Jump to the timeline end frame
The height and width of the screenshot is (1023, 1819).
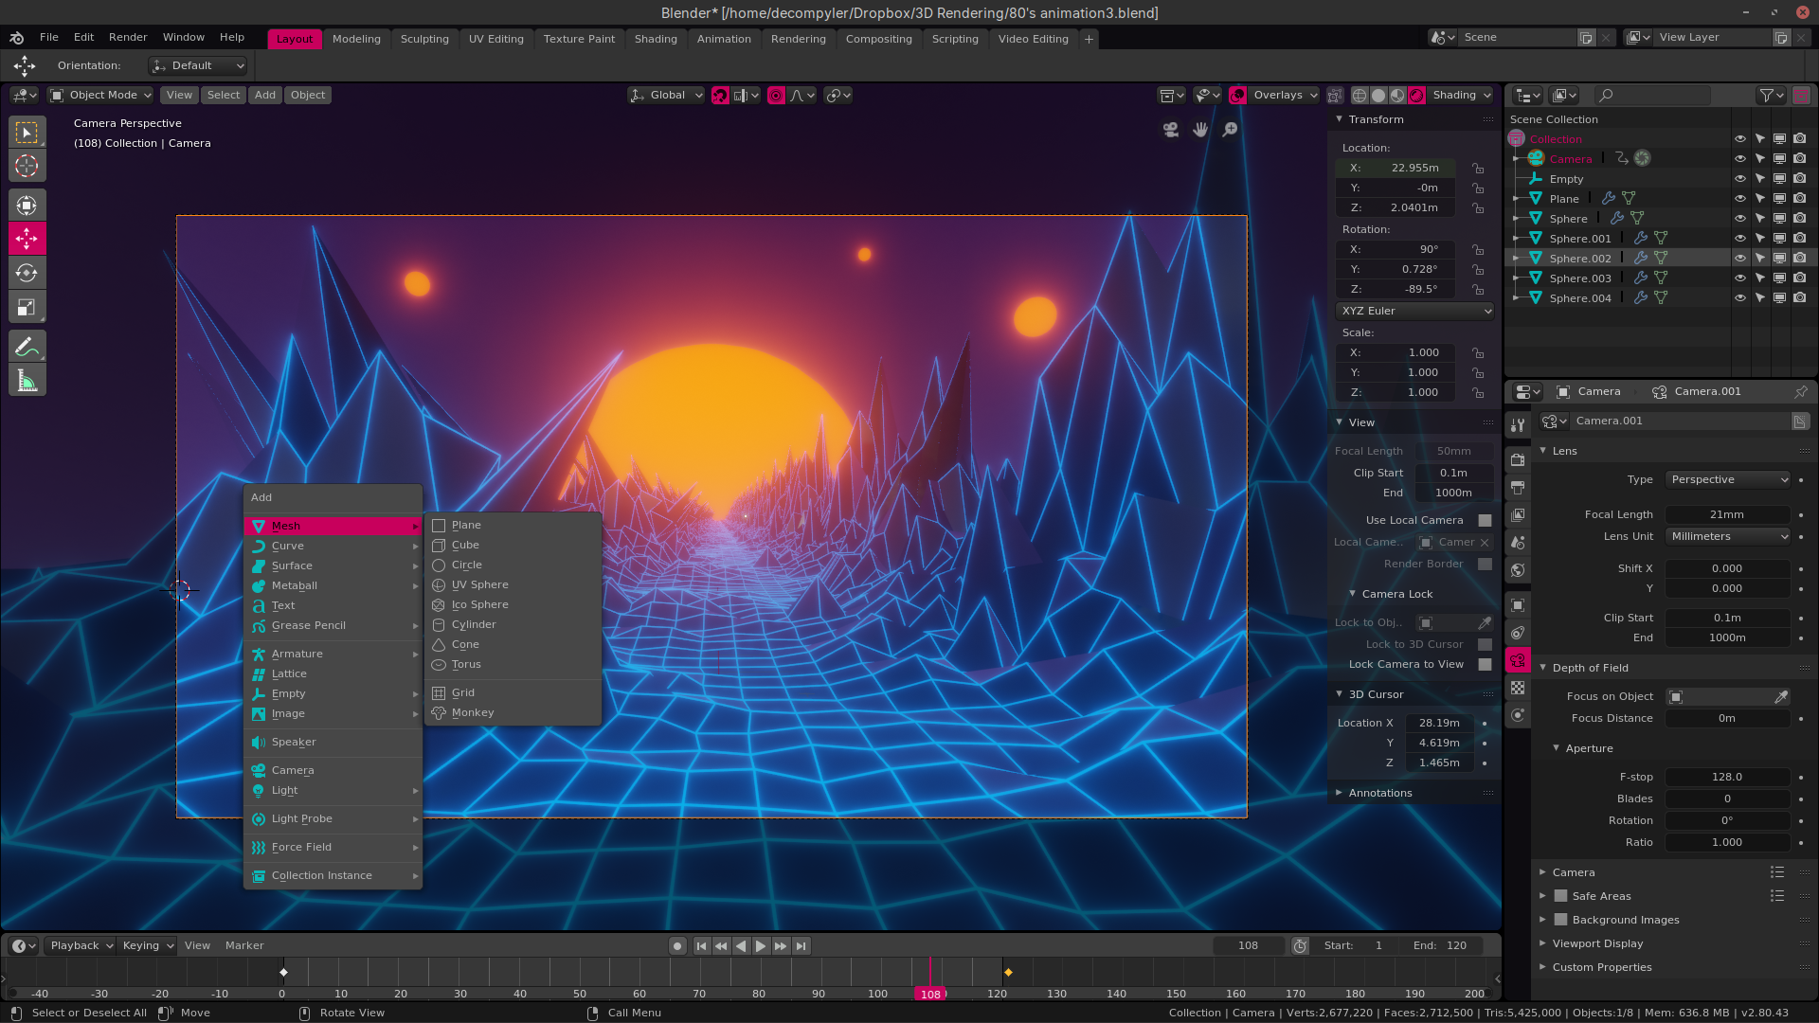point(801,945)
